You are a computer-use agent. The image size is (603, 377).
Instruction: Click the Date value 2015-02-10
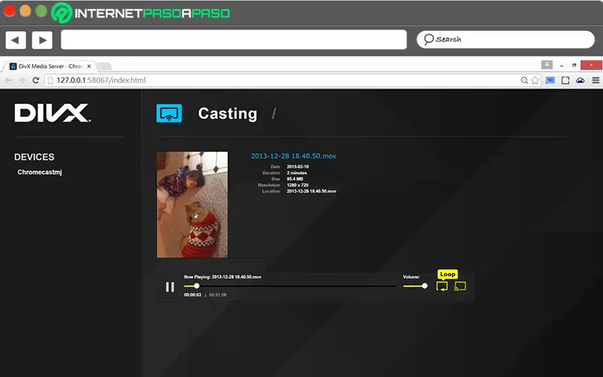click(298, 167)
